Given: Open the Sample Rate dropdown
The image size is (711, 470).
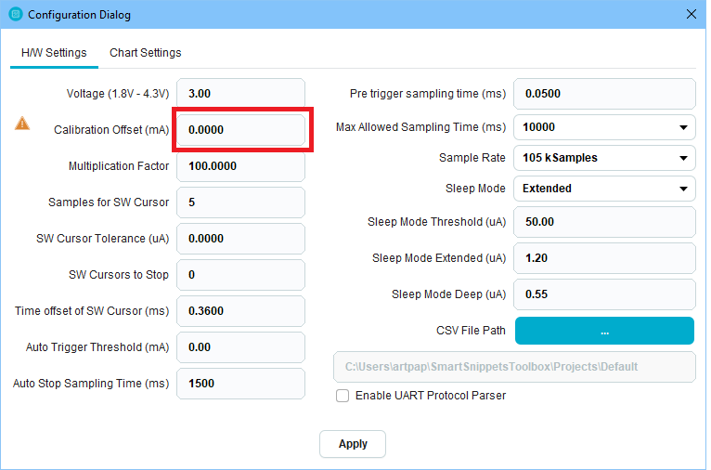Looking at the screenshot, I should coord(604,158).
